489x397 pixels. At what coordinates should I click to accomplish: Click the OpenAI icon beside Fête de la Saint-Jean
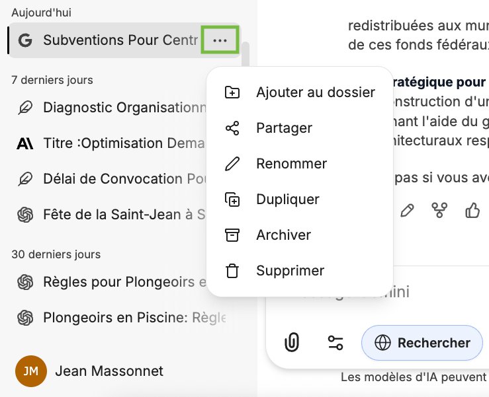pyautogui.click(x=25, y=215)
